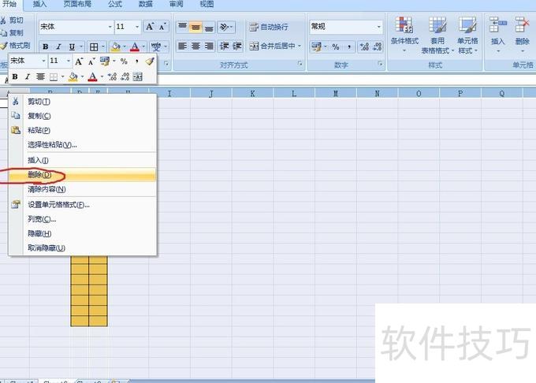Apply comma style in the ribbon
This screenshot has height=383, width=536.
coord(349,46)
